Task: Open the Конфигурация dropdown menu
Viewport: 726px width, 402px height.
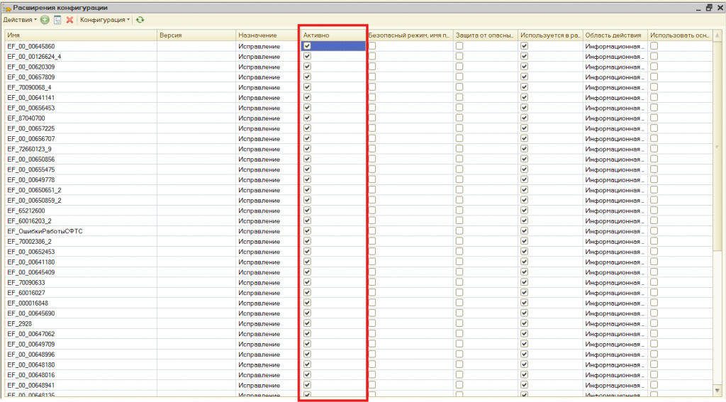Action: (105, 20)
